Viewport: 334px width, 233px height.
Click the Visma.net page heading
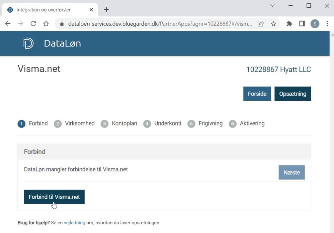(39, 69)
